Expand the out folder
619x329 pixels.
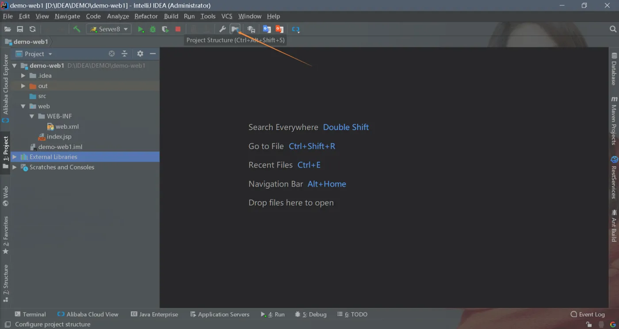pyautogui.click(x=23, y=86)
